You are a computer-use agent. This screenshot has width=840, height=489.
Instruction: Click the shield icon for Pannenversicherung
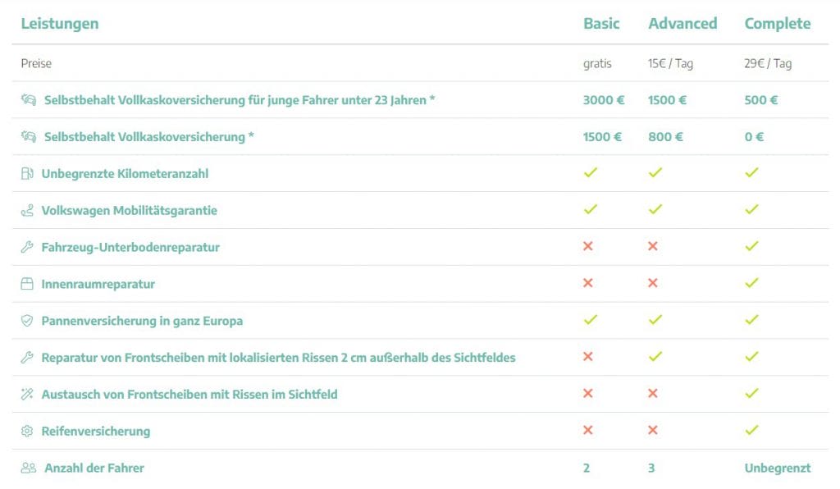[27, 320]
